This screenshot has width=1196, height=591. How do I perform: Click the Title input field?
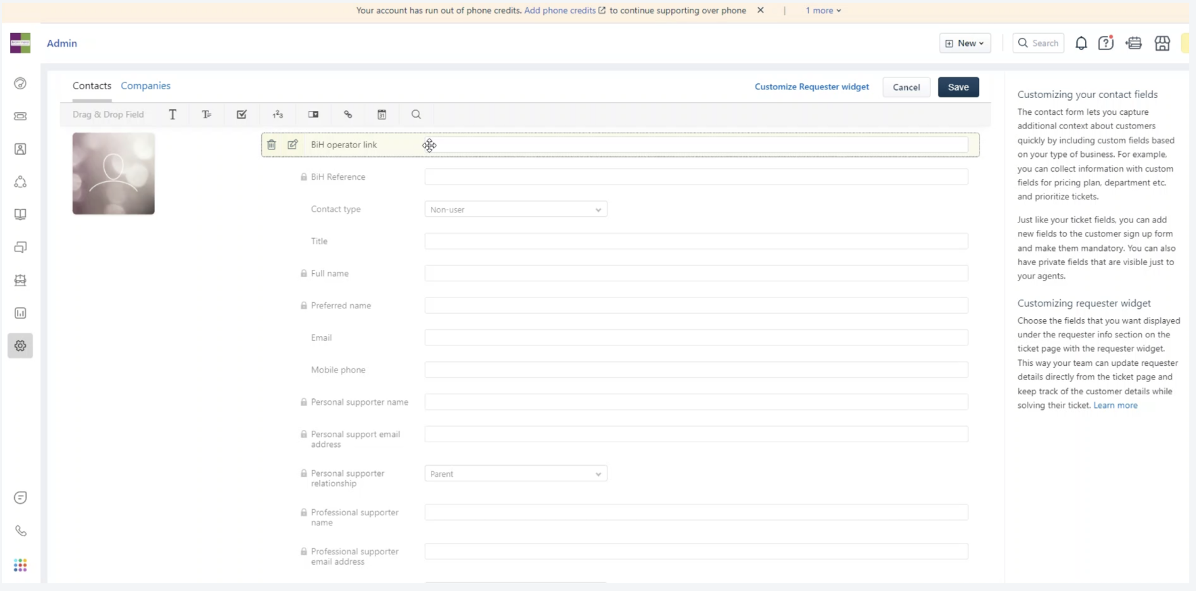(696, 241)
